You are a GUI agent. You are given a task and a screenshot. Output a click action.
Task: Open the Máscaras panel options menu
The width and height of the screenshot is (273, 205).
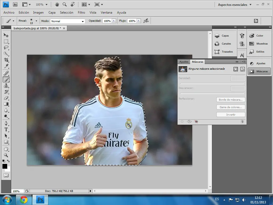[244, 62]
